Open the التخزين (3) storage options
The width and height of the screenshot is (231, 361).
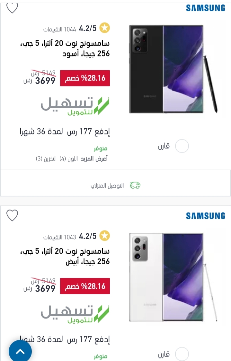(46, 159)
